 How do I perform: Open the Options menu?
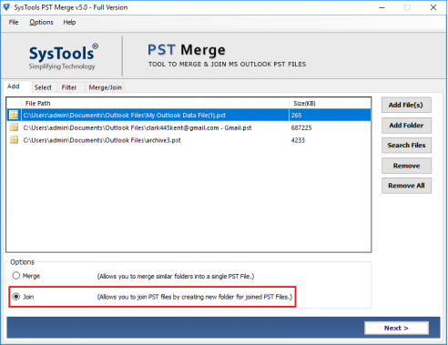click(x=41, y=22)
